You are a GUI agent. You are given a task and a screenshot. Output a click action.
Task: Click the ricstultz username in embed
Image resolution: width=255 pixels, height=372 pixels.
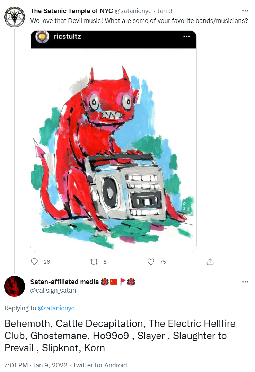[x=67, y=37]
